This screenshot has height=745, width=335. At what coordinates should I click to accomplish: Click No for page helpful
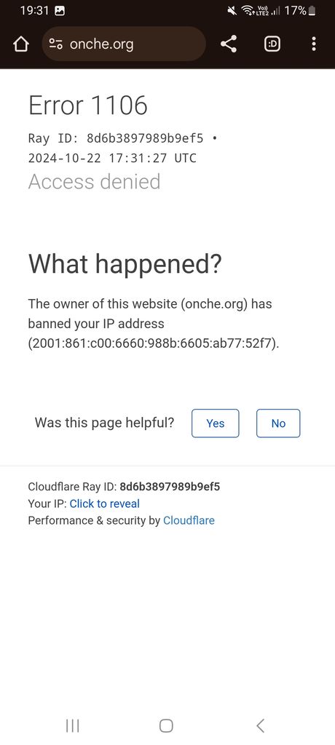point(278,423)
